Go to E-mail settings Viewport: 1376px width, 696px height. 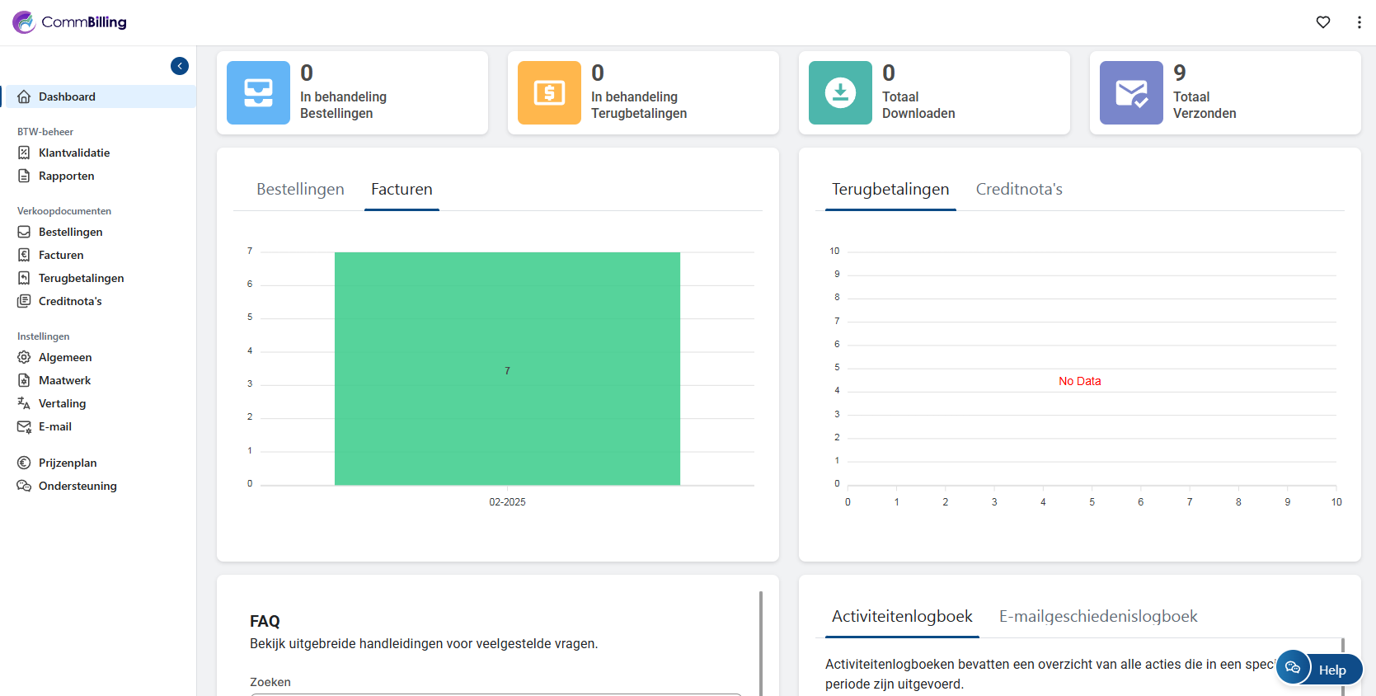[x=55, y=426]
